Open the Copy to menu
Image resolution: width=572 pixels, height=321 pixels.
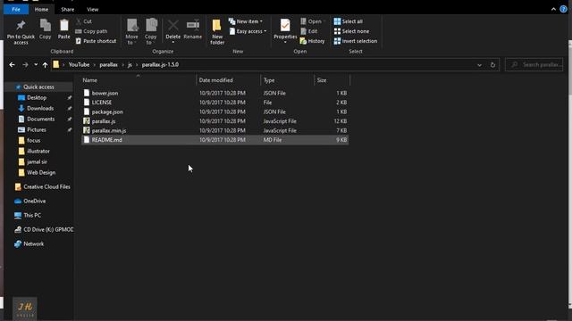150,32
